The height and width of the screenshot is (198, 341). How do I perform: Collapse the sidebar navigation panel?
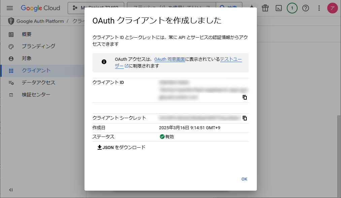coord(11,190)
